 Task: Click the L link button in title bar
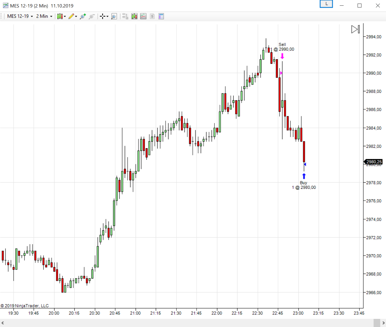[x=326, y=4]
